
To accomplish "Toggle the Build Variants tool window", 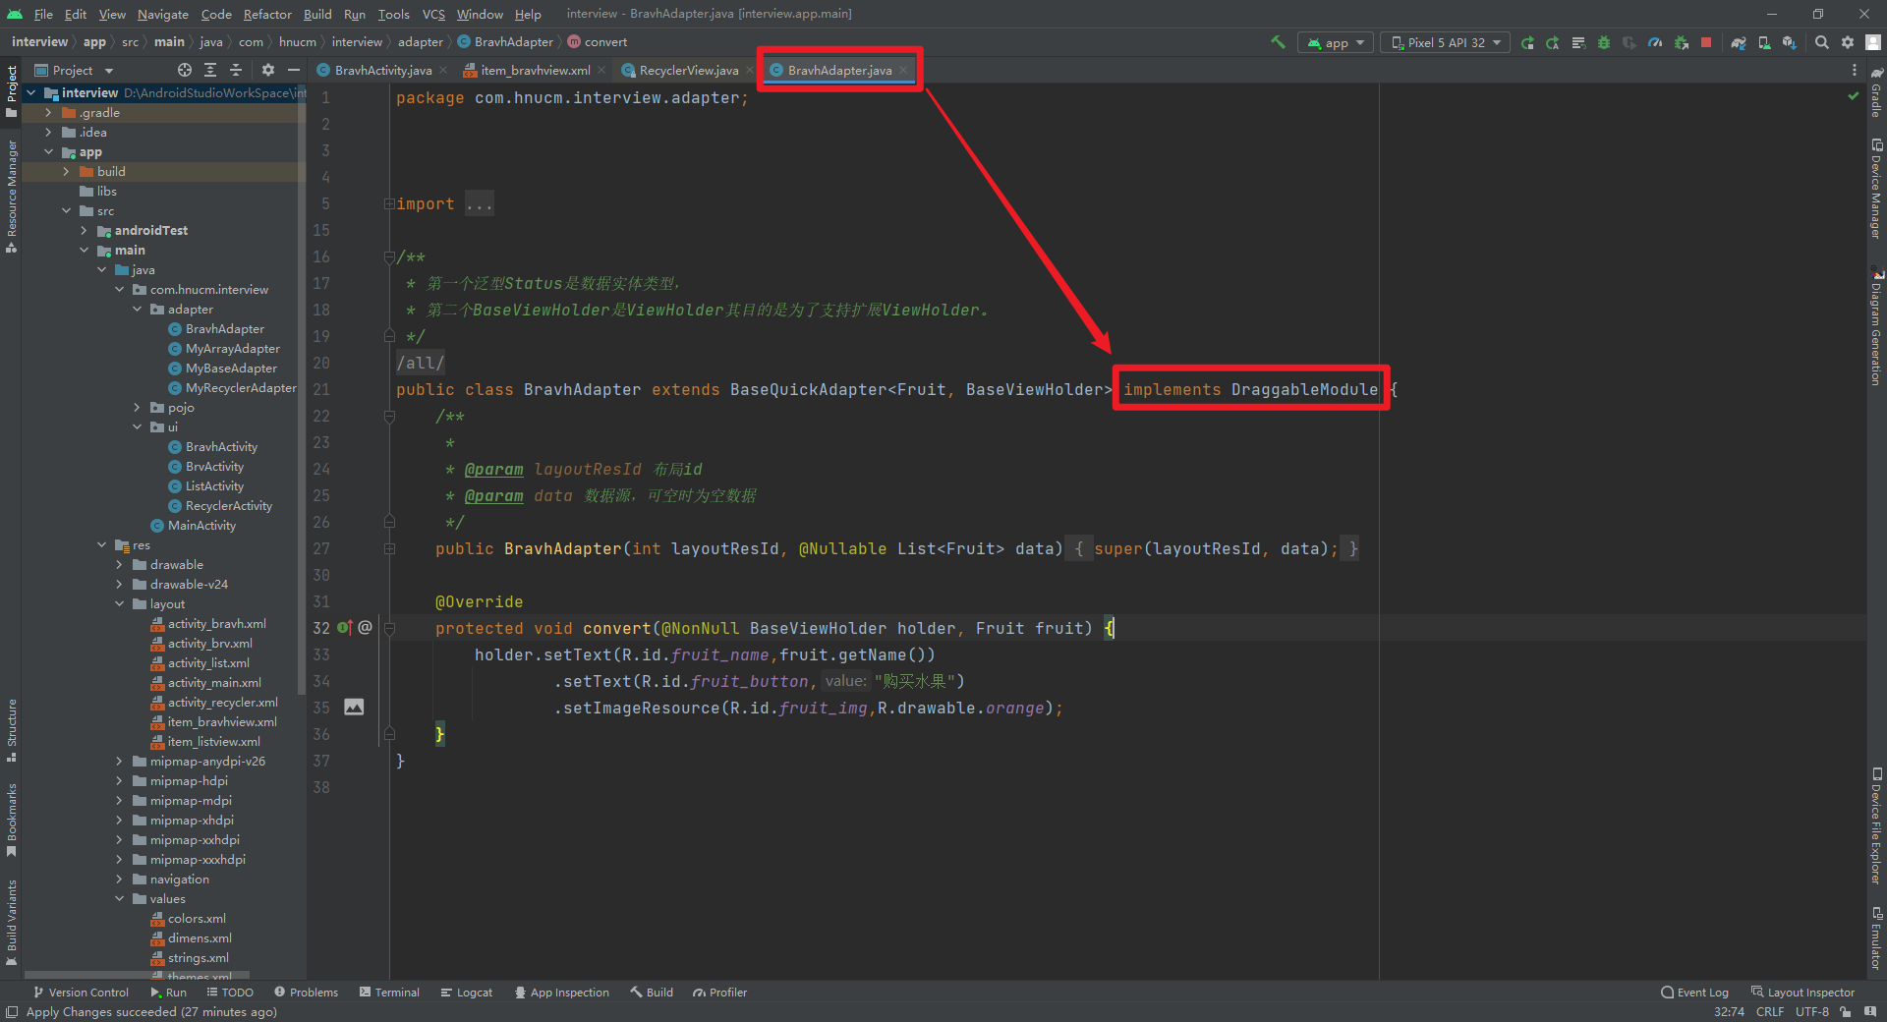I will point(12,922).
